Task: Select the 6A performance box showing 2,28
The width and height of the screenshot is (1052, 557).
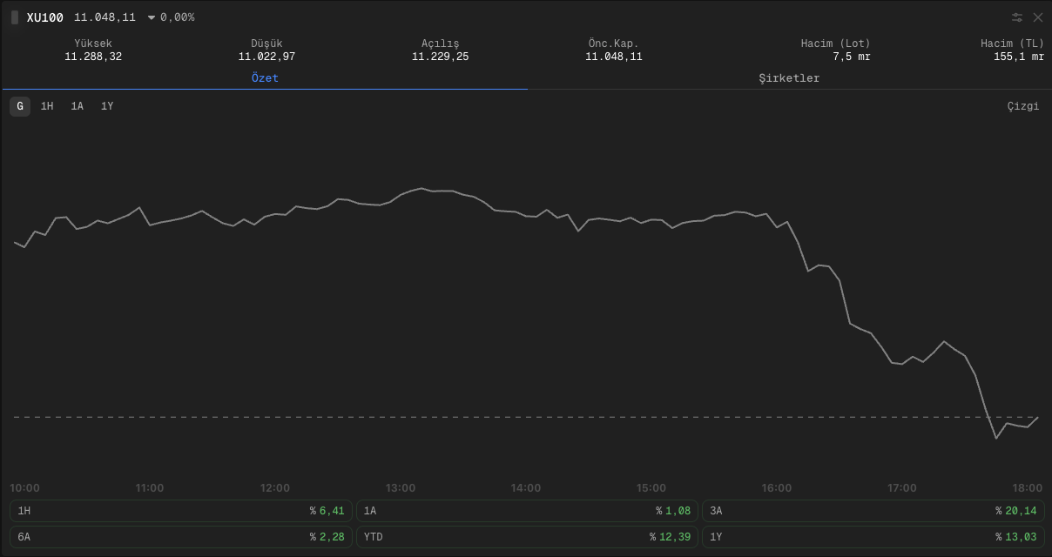Action: [180, 537]
